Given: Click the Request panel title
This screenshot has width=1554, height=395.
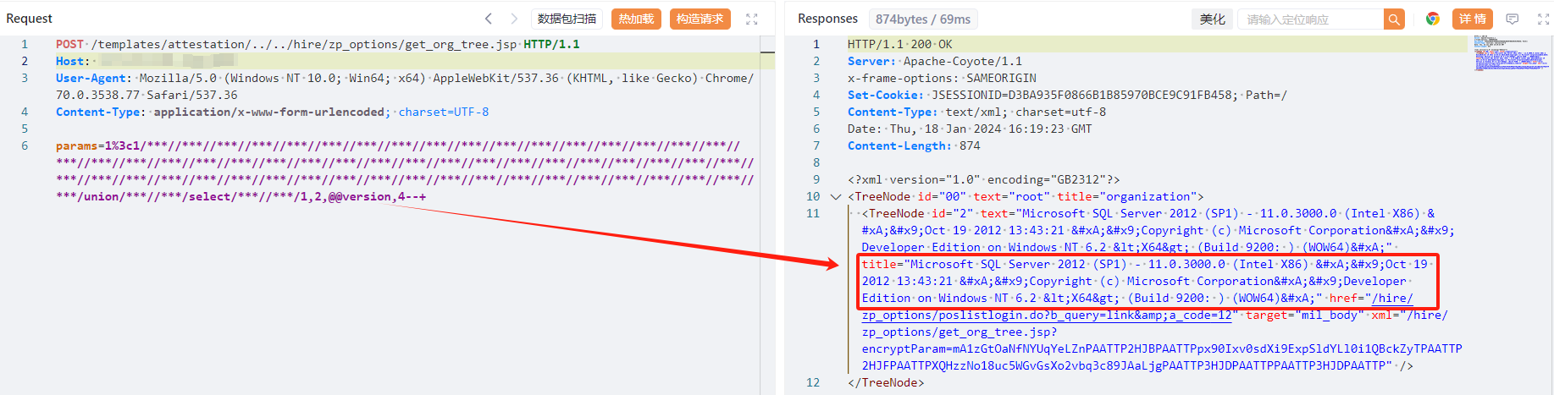Looking at the screenshot, I should coord(29,19).
